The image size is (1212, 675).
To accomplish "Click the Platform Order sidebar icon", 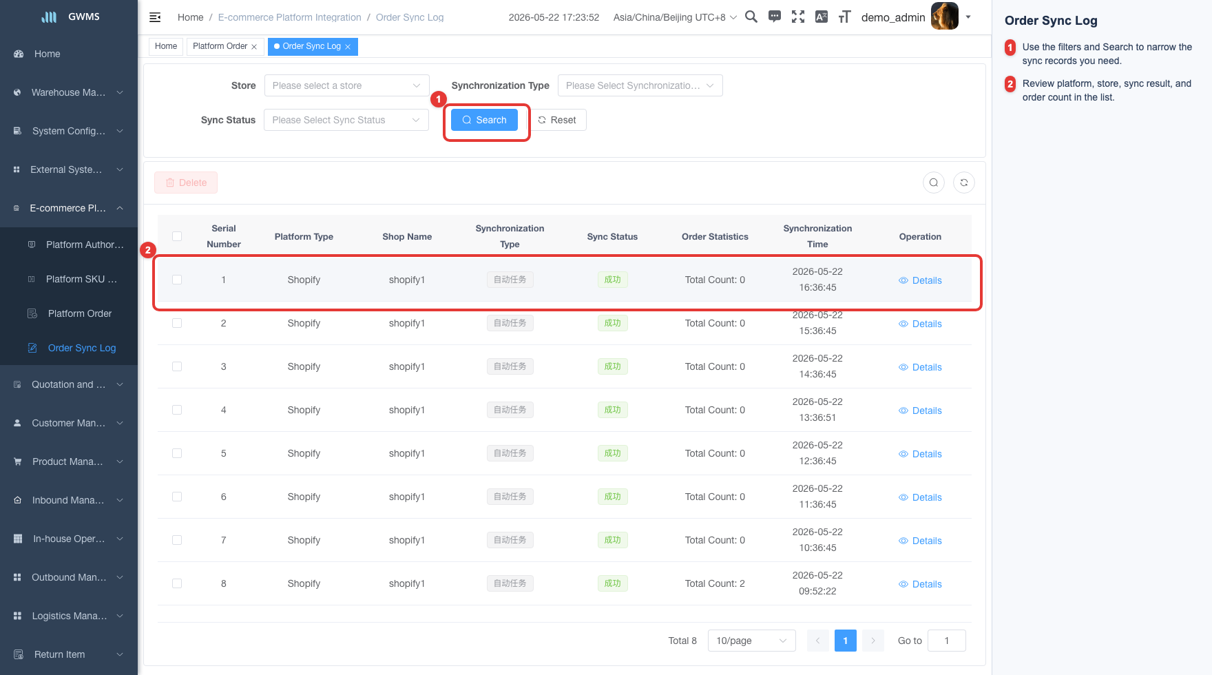I will (32, 313).
